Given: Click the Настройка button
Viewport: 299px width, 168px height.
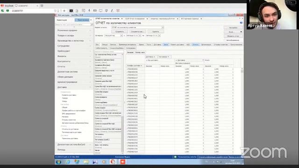Looking at the screenshot, I should coord(233,28).
